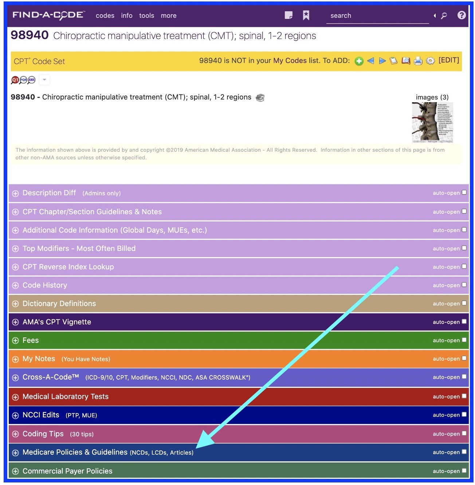Screen dimensions: 475x485
Task: Click the stacked books icon beside description
Action: coord(260,97)
